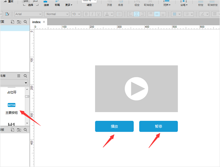Switch to the index page tab

pos(36,22)
